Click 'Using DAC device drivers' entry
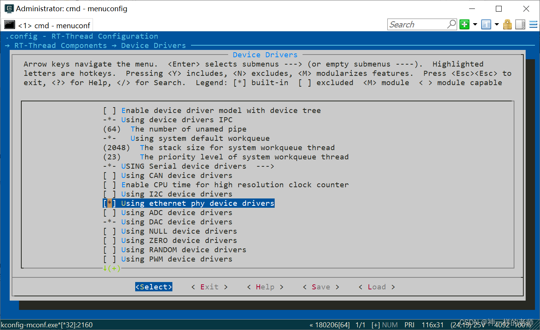The image size is (540, 330). click(x=167, y=222)
